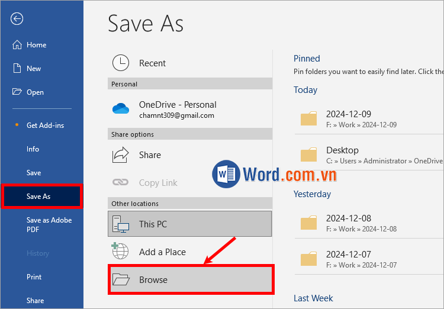Click Save in the left menu
444x309 pixels.
point(42,173)
